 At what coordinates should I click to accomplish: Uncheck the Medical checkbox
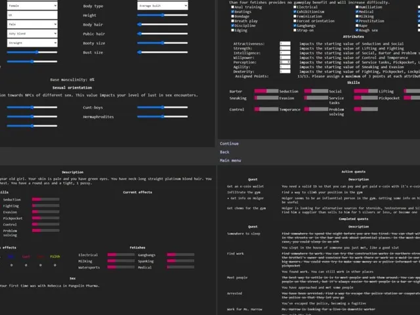coord(357,12)
